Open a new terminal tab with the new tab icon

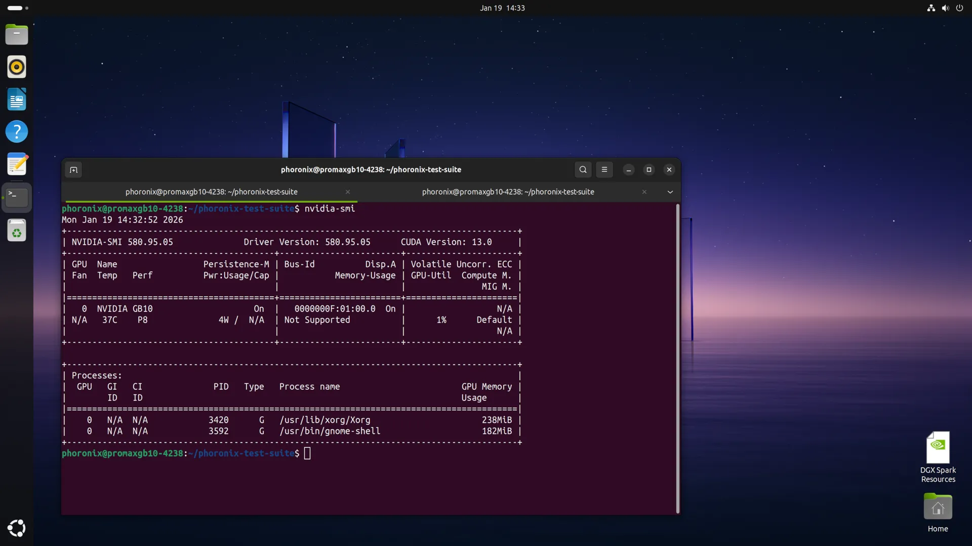(73, 170)
